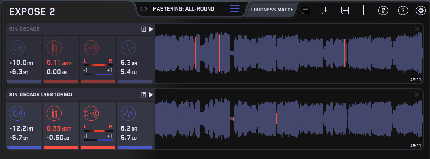Viewport: 430px width, 159px height.
Task: Toggle the Loudness Match button
Action: click(272, 10)
